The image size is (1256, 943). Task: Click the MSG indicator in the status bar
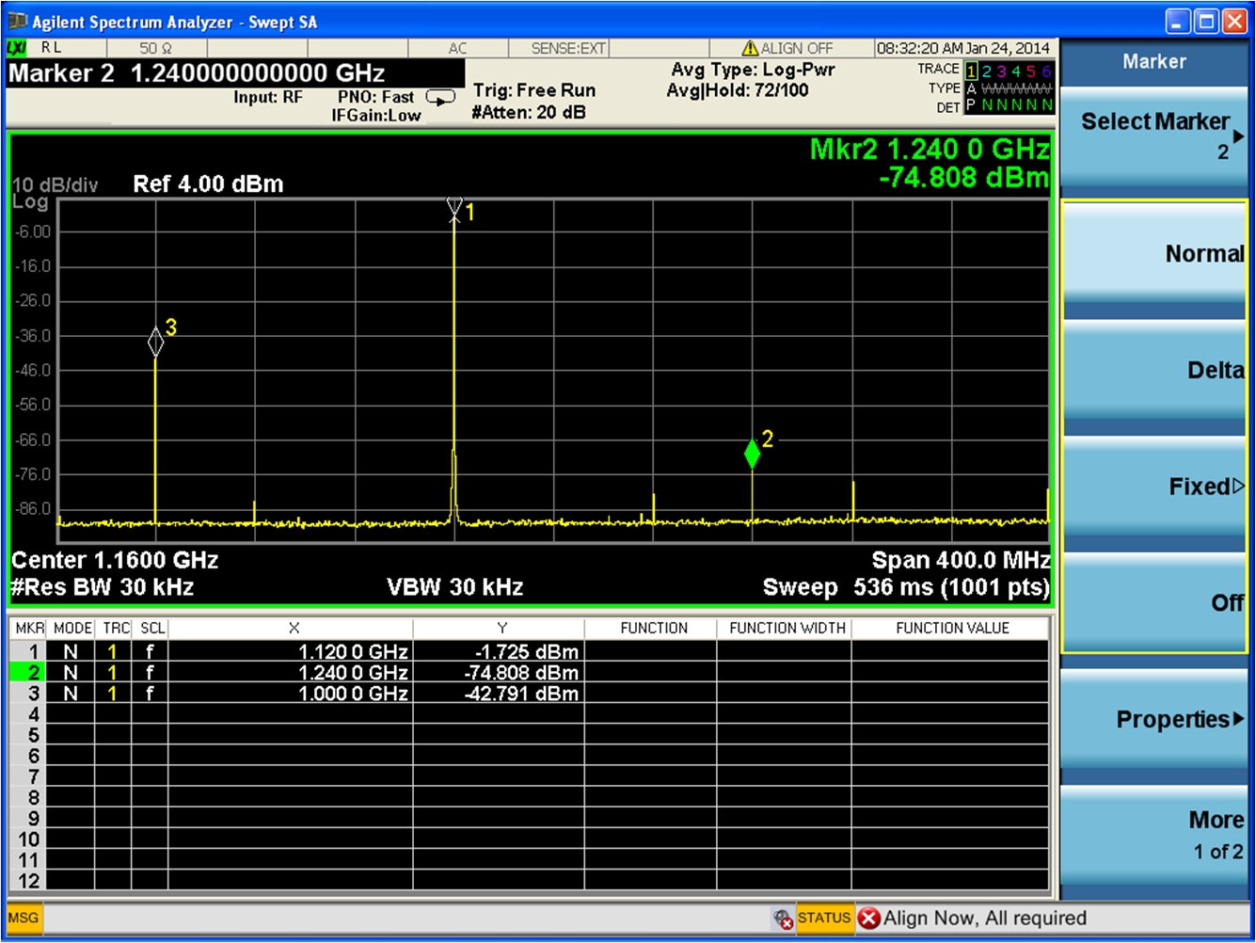coord(23,918)
